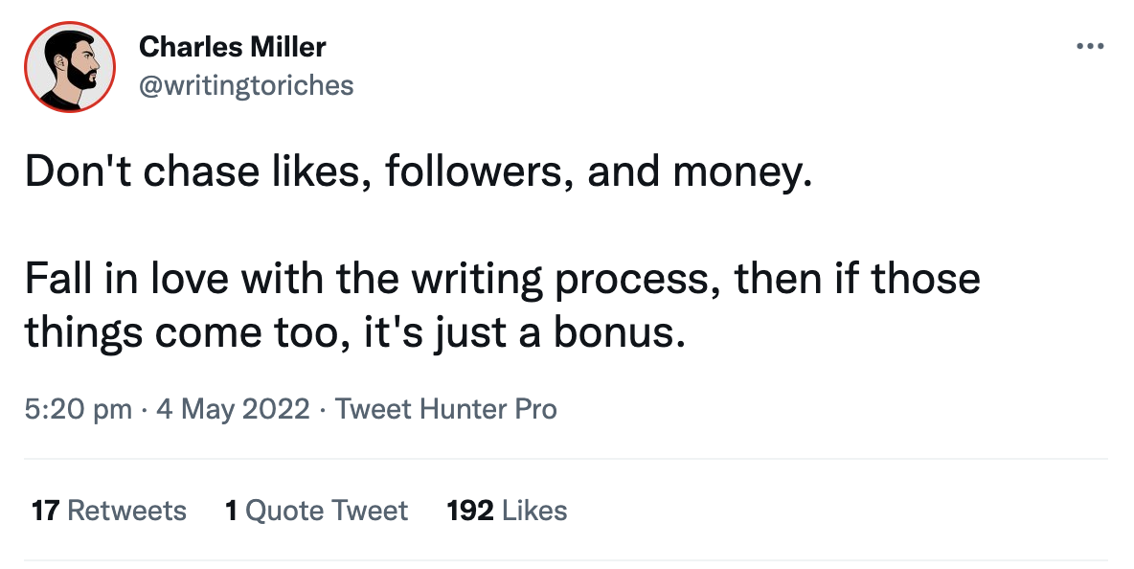The height and width of the screenshot is (569, 1134).
Task: Click Charles Miller's profile avatar
Action: click(x=70, y=66)
